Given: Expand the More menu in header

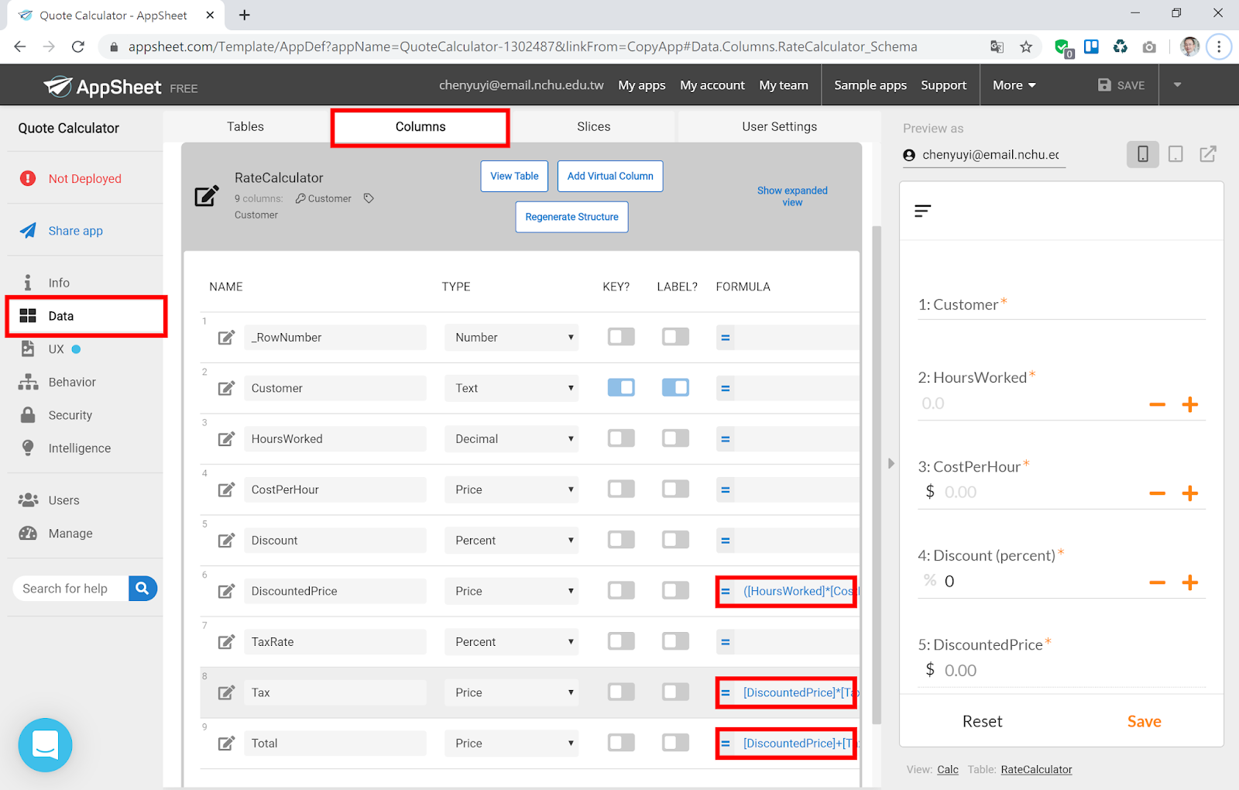Looking at the screenshot, I should click(1014, 85).
